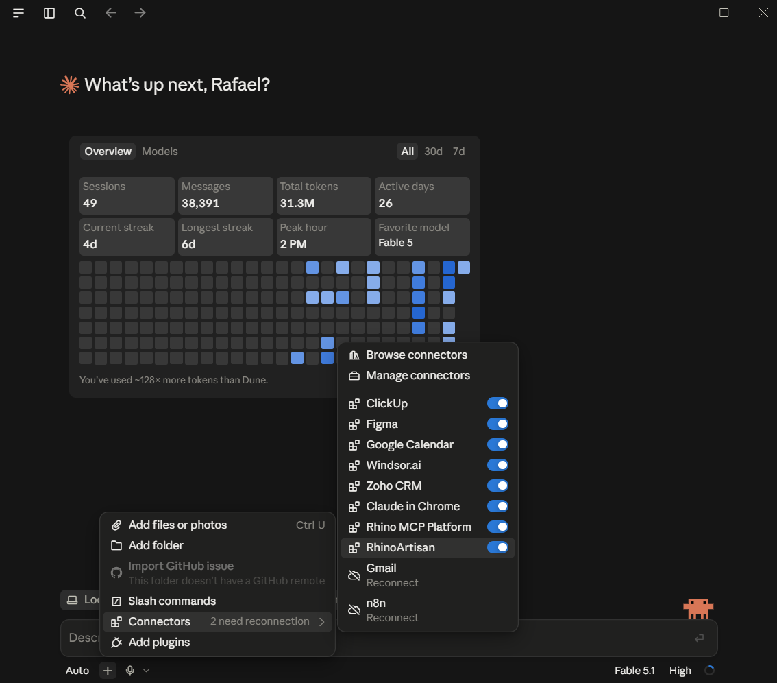Toggle the sidebar panel icon
The image size is (777, 683).
tap(49, 13)
